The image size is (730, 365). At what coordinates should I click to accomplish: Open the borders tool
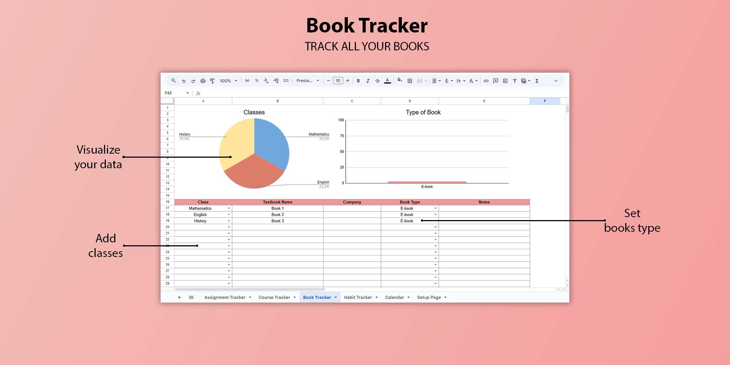point(410,81)
